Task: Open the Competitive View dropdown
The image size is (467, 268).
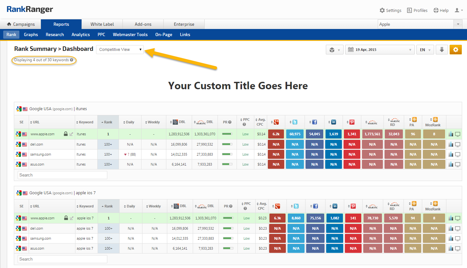Action: [x=120, y=50]
